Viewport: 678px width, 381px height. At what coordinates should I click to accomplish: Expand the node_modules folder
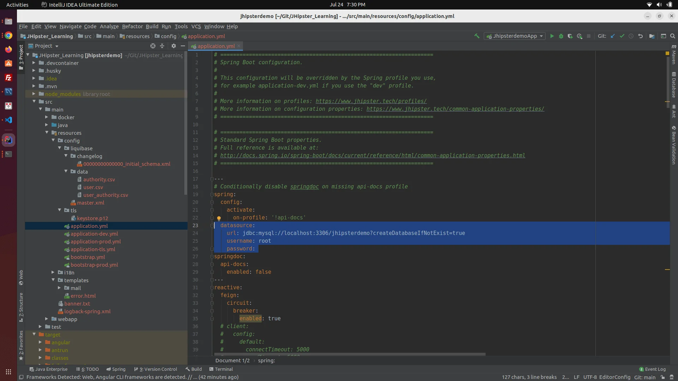(x=34, y=94)
